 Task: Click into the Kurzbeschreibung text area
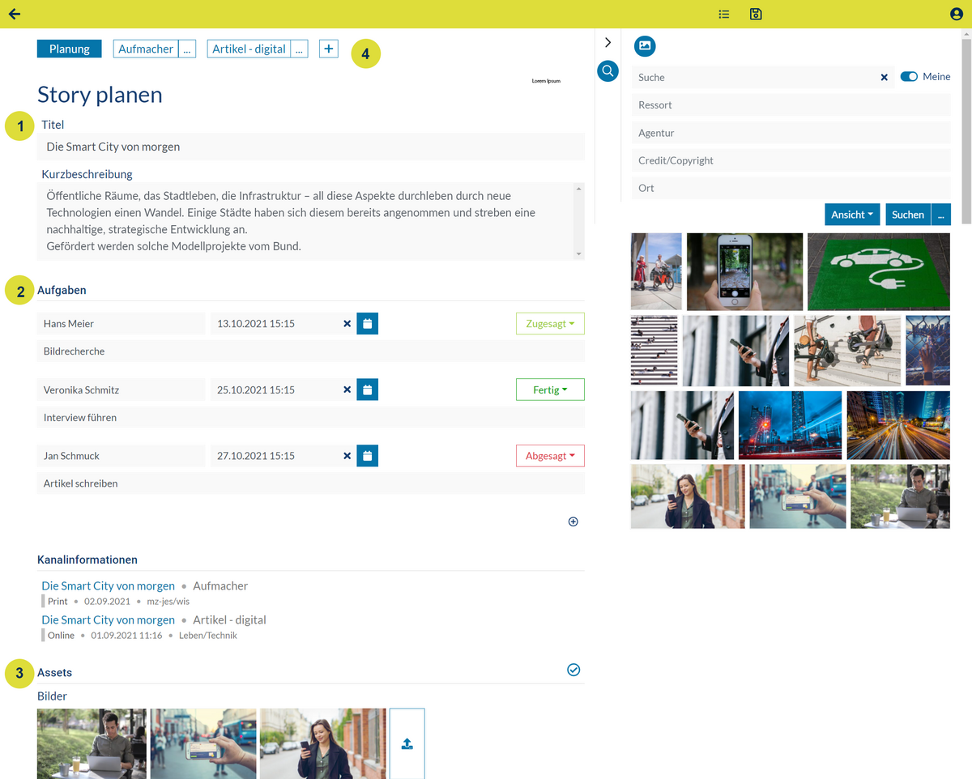pos(305,221)
